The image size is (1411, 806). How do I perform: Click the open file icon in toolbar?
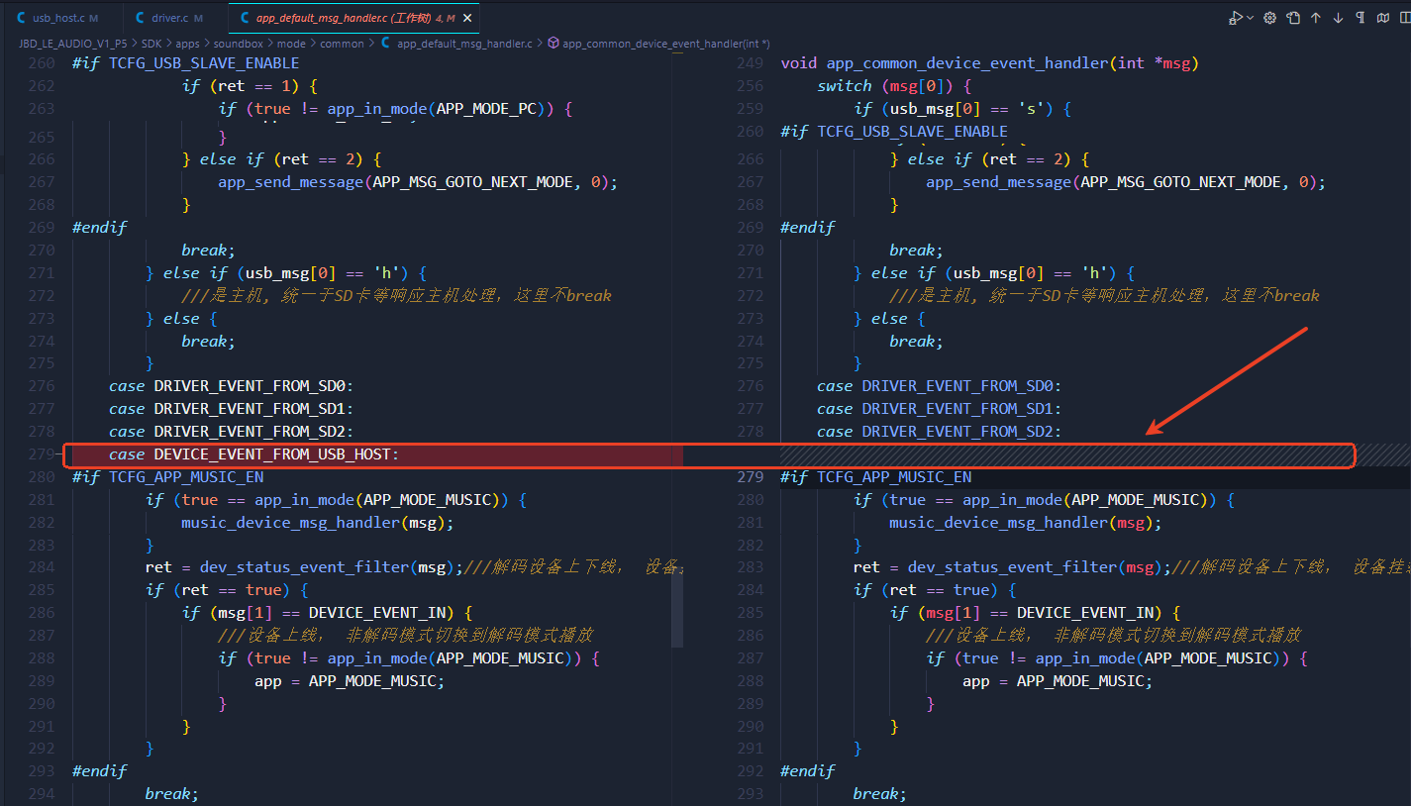coord(1293,18)
